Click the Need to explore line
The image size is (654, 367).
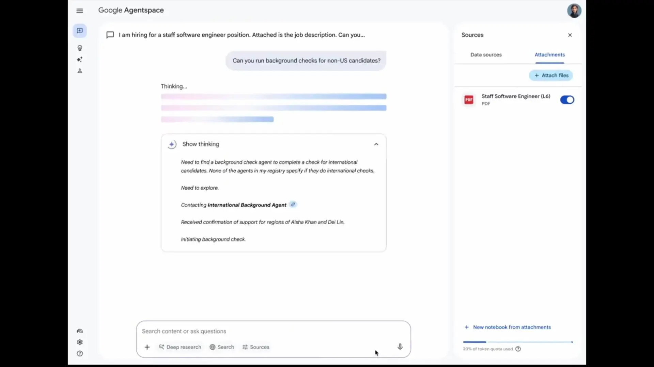coord(200,188)
